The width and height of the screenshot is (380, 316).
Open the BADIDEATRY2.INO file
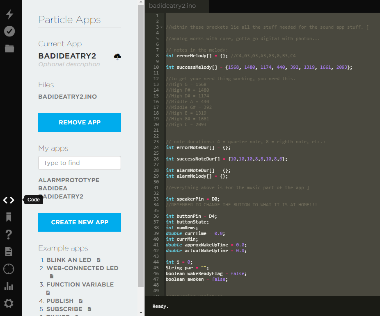coord(68,97)
